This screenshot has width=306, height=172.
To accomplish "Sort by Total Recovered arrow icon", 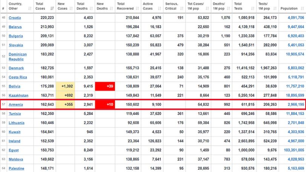I will point(137,8).
